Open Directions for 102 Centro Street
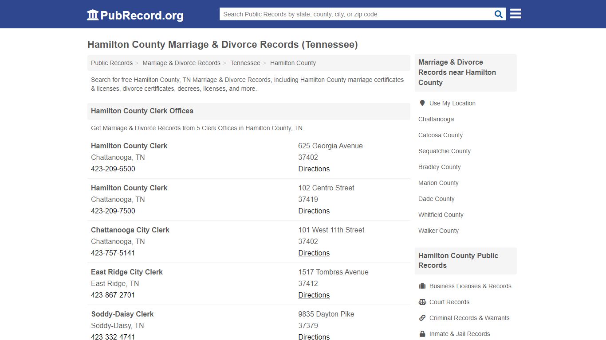The width and height of the screenshot is (606, 340). pos(314,211)
